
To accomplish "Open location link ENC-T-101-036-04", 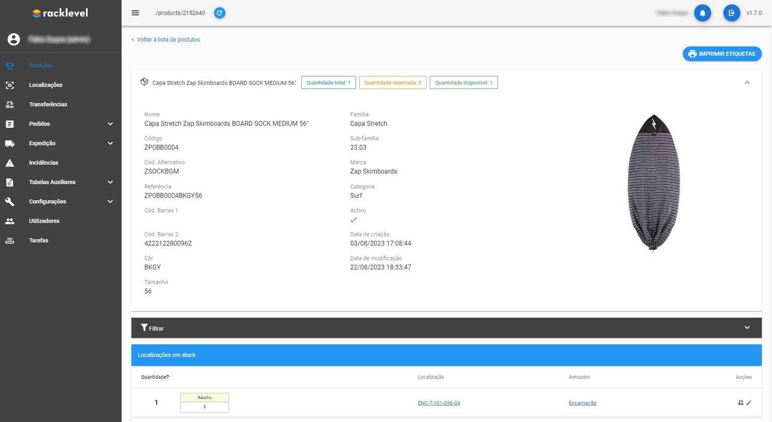I will [x=439, y=403].
